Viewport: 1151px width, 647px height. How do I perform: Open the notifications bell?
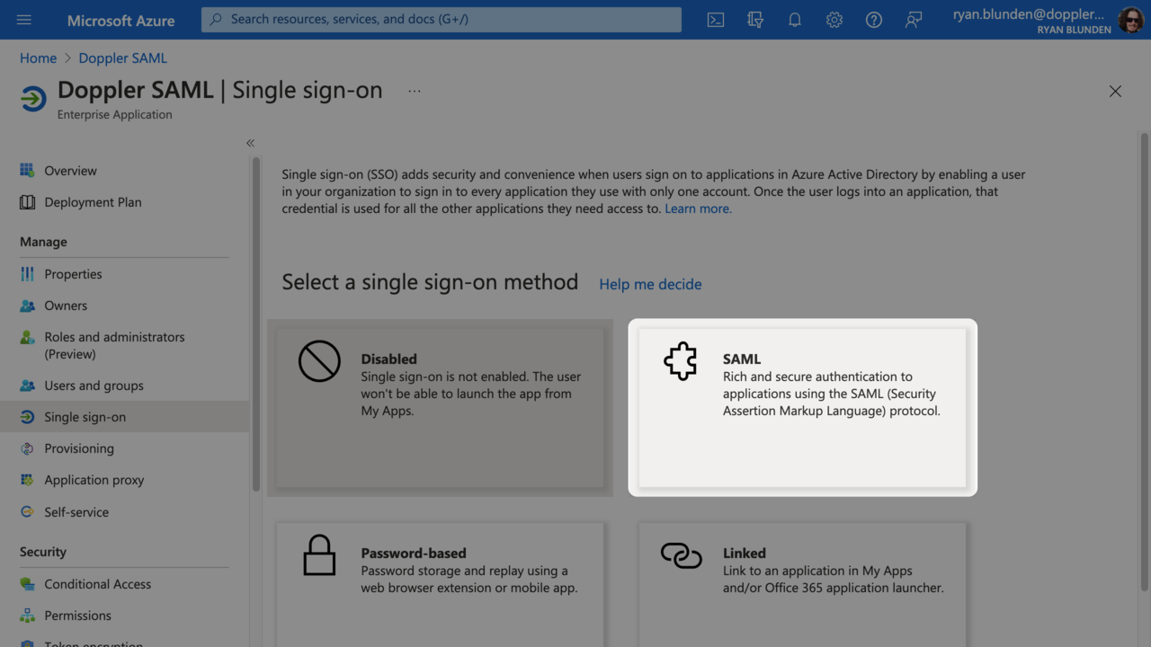pyautogui.click(x=795, y=20)
